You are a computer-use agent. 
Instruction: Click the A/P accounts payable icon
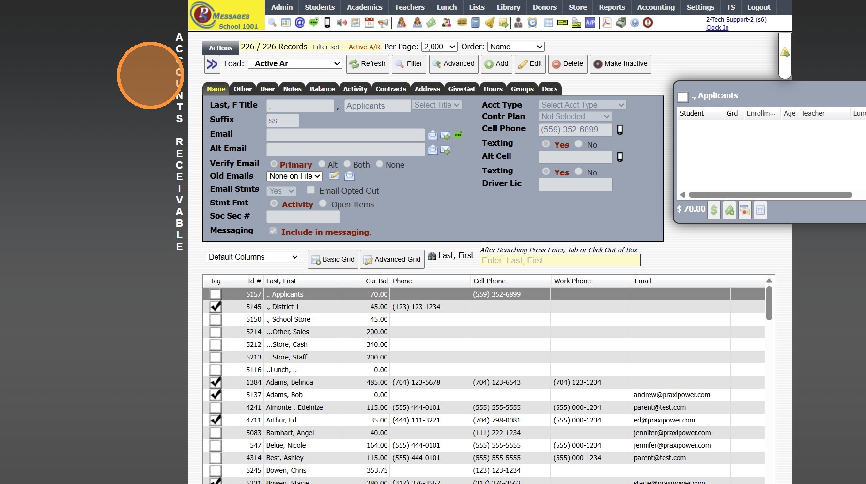click(590, 23)
